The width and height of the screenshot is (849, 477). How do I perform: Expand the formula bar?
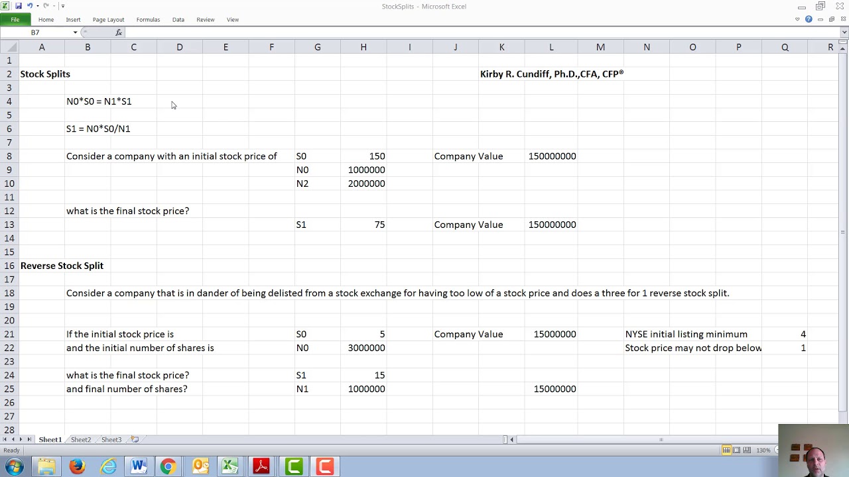844,32
